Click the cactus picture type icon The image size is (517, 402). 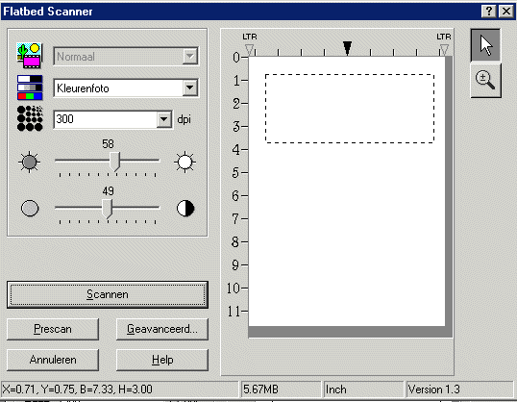click(30, 56)
